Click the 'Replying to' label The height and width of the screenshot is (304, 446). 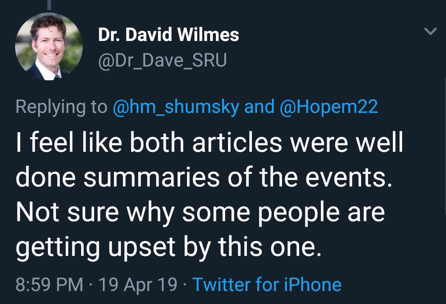[x=62, y=107]
